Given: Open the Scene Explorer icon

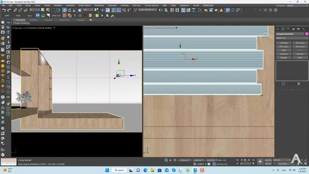Looking at the screenshot, I should tap(172, 10).
